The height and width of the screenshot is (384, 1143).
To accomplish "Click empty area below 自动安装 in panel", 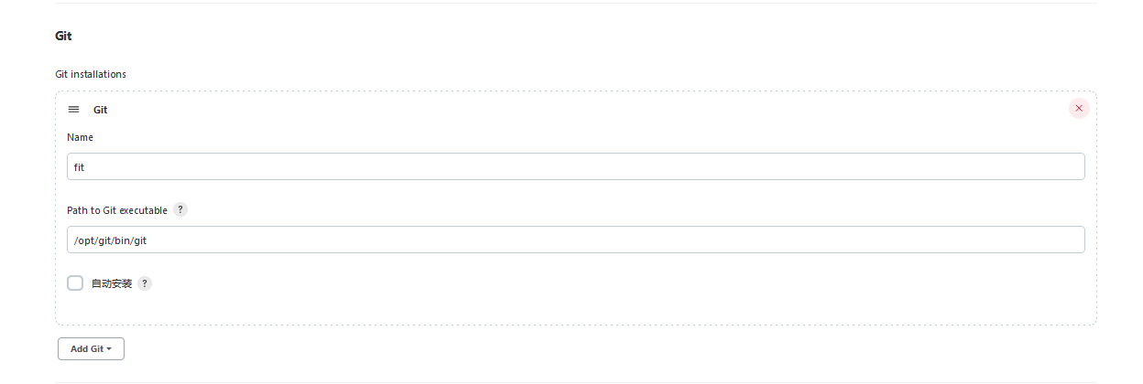I will pos(575,308).
